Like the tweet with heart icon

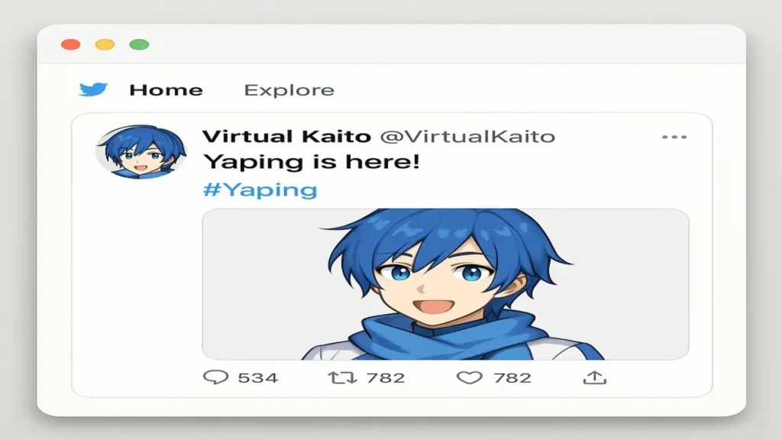tap(470, 377)
